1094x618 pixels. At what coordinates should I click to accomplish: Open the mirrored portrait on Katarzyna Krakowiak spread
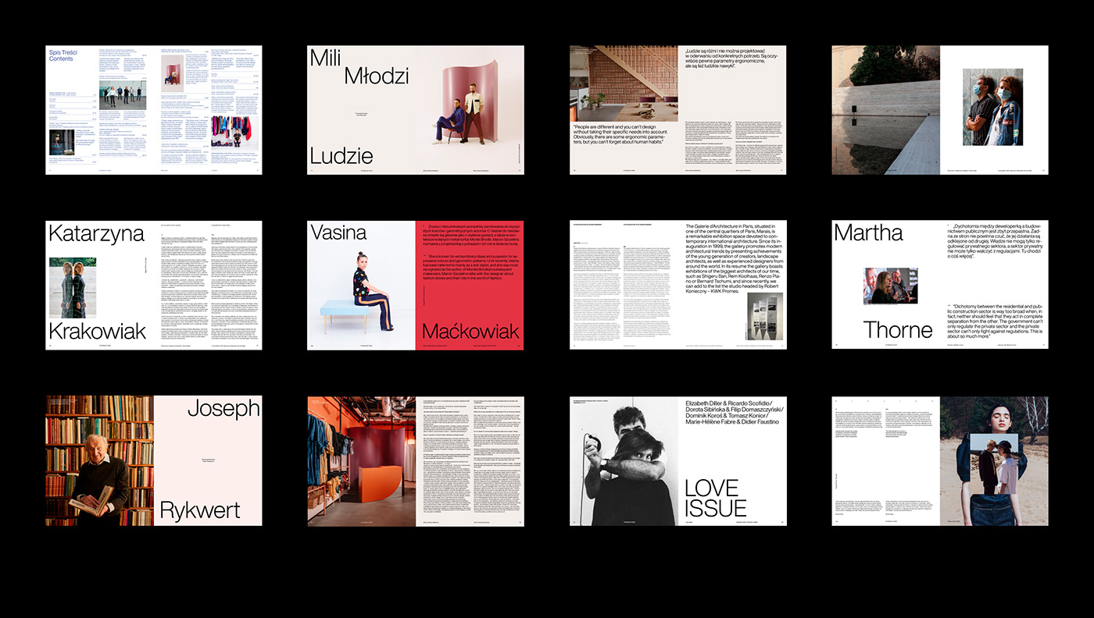point(73,287)
